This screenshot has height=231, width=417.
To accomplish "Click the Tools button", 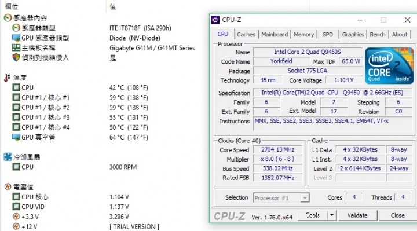I will 313,215.
